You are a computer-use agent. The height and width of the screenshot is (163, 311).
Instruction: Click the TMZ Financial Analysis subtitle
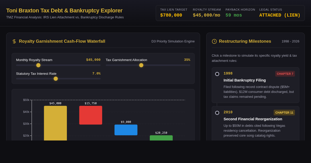65,17
